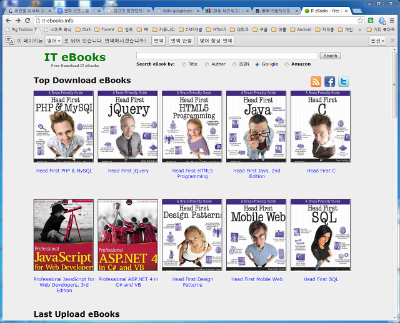The image size is (400, 323).
Task: Open the Head First Mobile Web link
Action: 257,279
